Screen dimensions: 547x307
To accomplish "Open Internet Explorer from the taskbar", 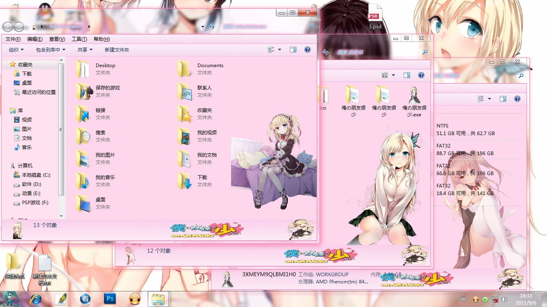I will 36,299.
